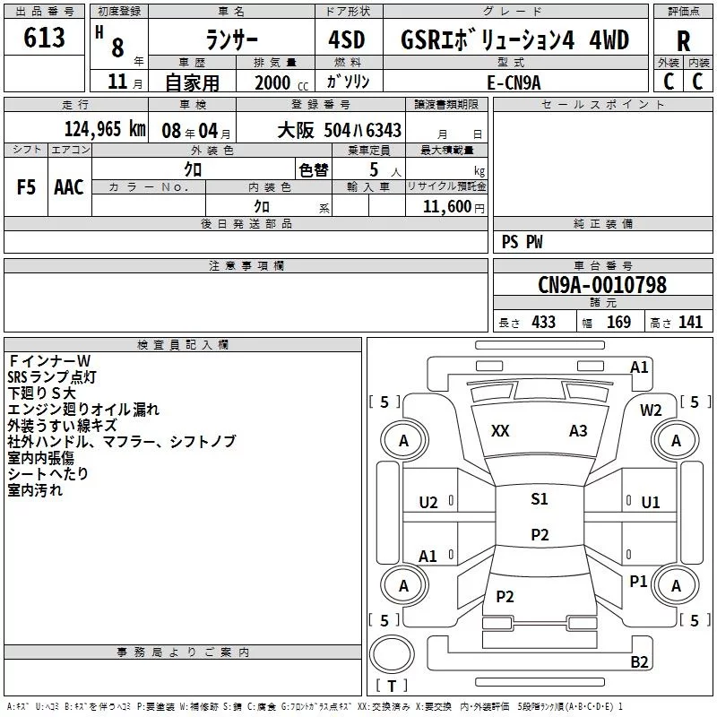717x717 pixels.
Task: Select grade GSRエボリューション4 4WD
Action: pyautogui.click(x=514, y=39)
